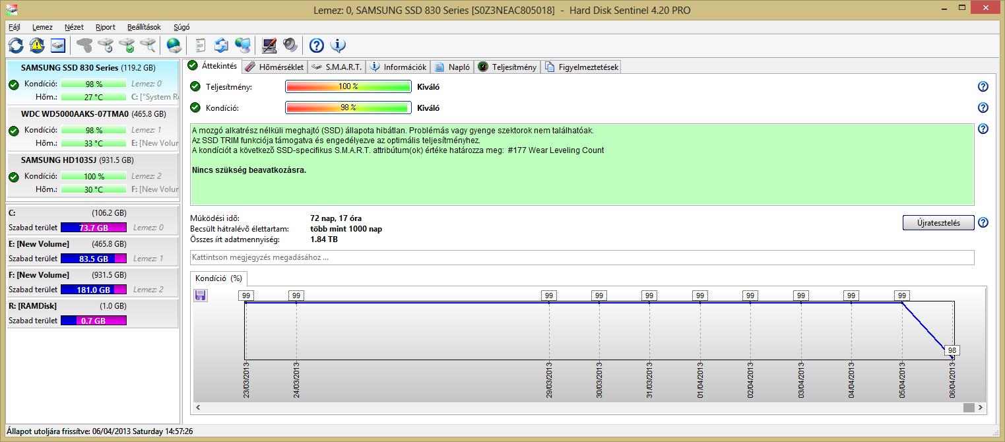This screenshot has height=442, width=1005.
Task: Click green check status icon next to Teljesítmény
Action: click(x=195, y=86)
